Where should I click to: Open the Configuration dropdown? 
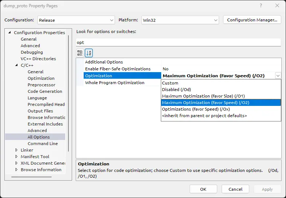click(76, 20)
